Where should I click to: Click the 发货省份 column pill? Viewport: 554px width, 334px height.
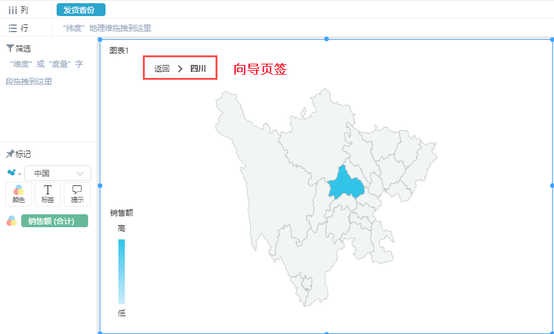[81, 10]
